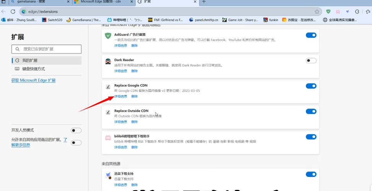372x191 pixels.
Task: Click the browser back arrow
Action: click(3, 11)
